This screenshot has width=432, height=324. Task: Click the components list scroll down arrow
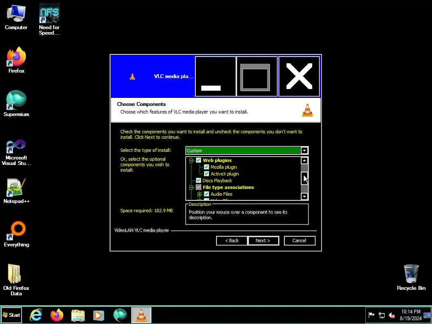tap(304, 197)
